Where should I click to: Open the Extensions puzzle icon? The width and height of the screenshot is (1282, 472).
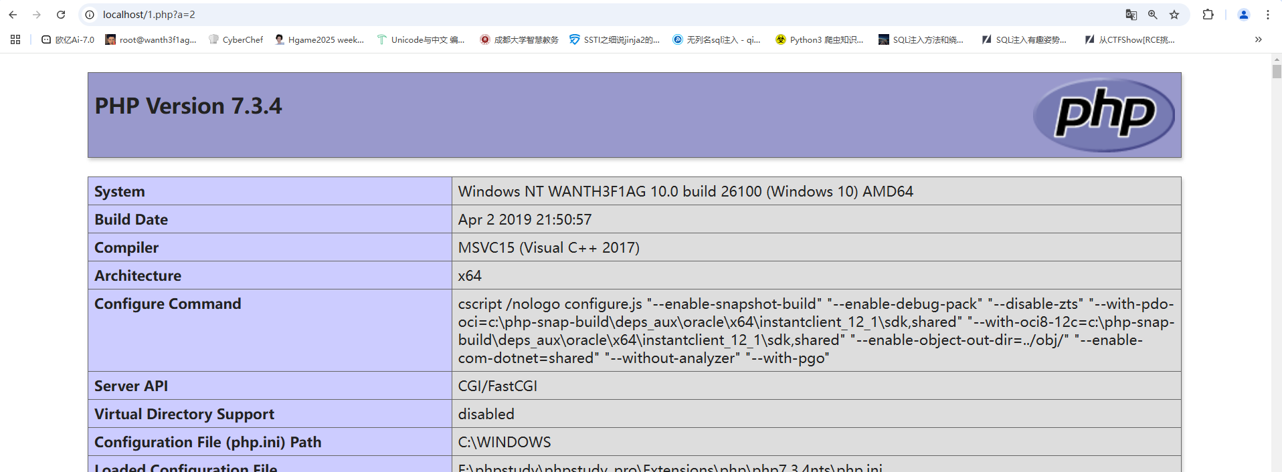coord(1208,15)
